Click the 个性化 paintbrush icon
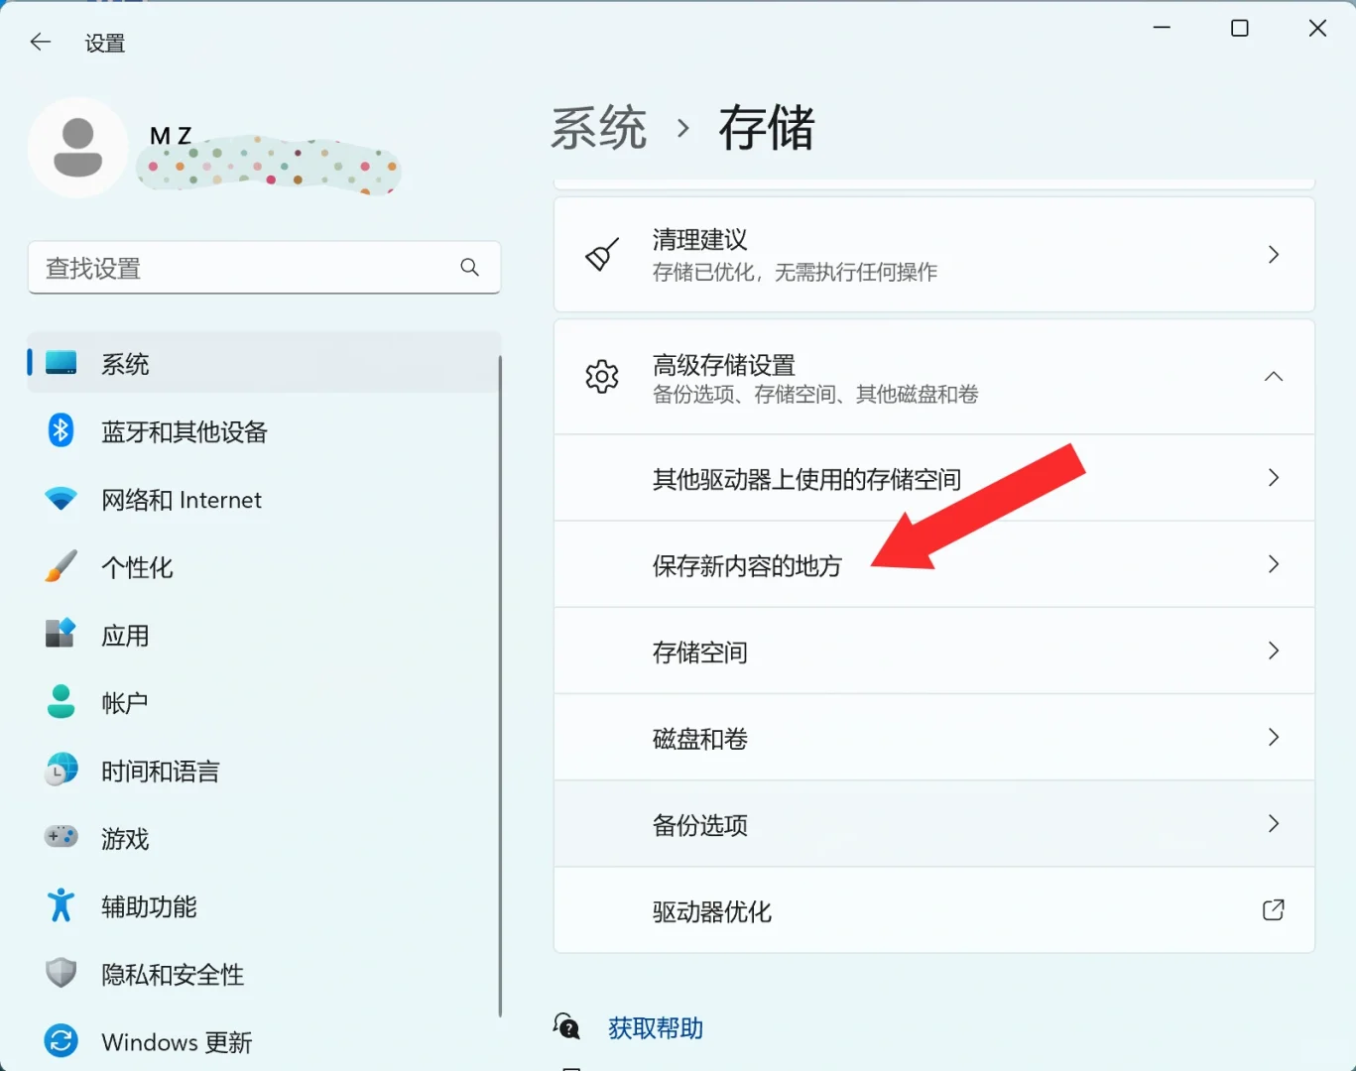The image size is (1356, 1071). point(62,566)
